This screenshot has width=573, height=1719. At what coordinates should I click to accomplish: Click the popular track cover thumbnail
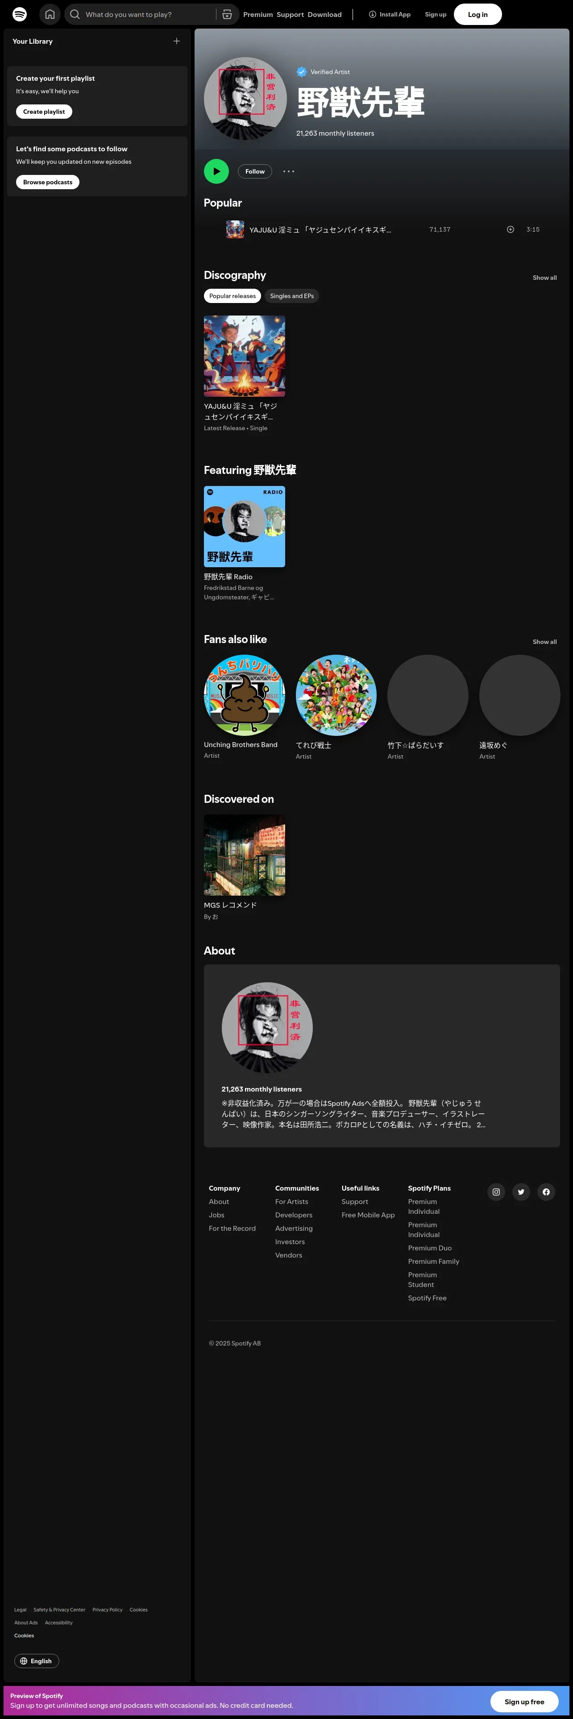pos(235,229)
